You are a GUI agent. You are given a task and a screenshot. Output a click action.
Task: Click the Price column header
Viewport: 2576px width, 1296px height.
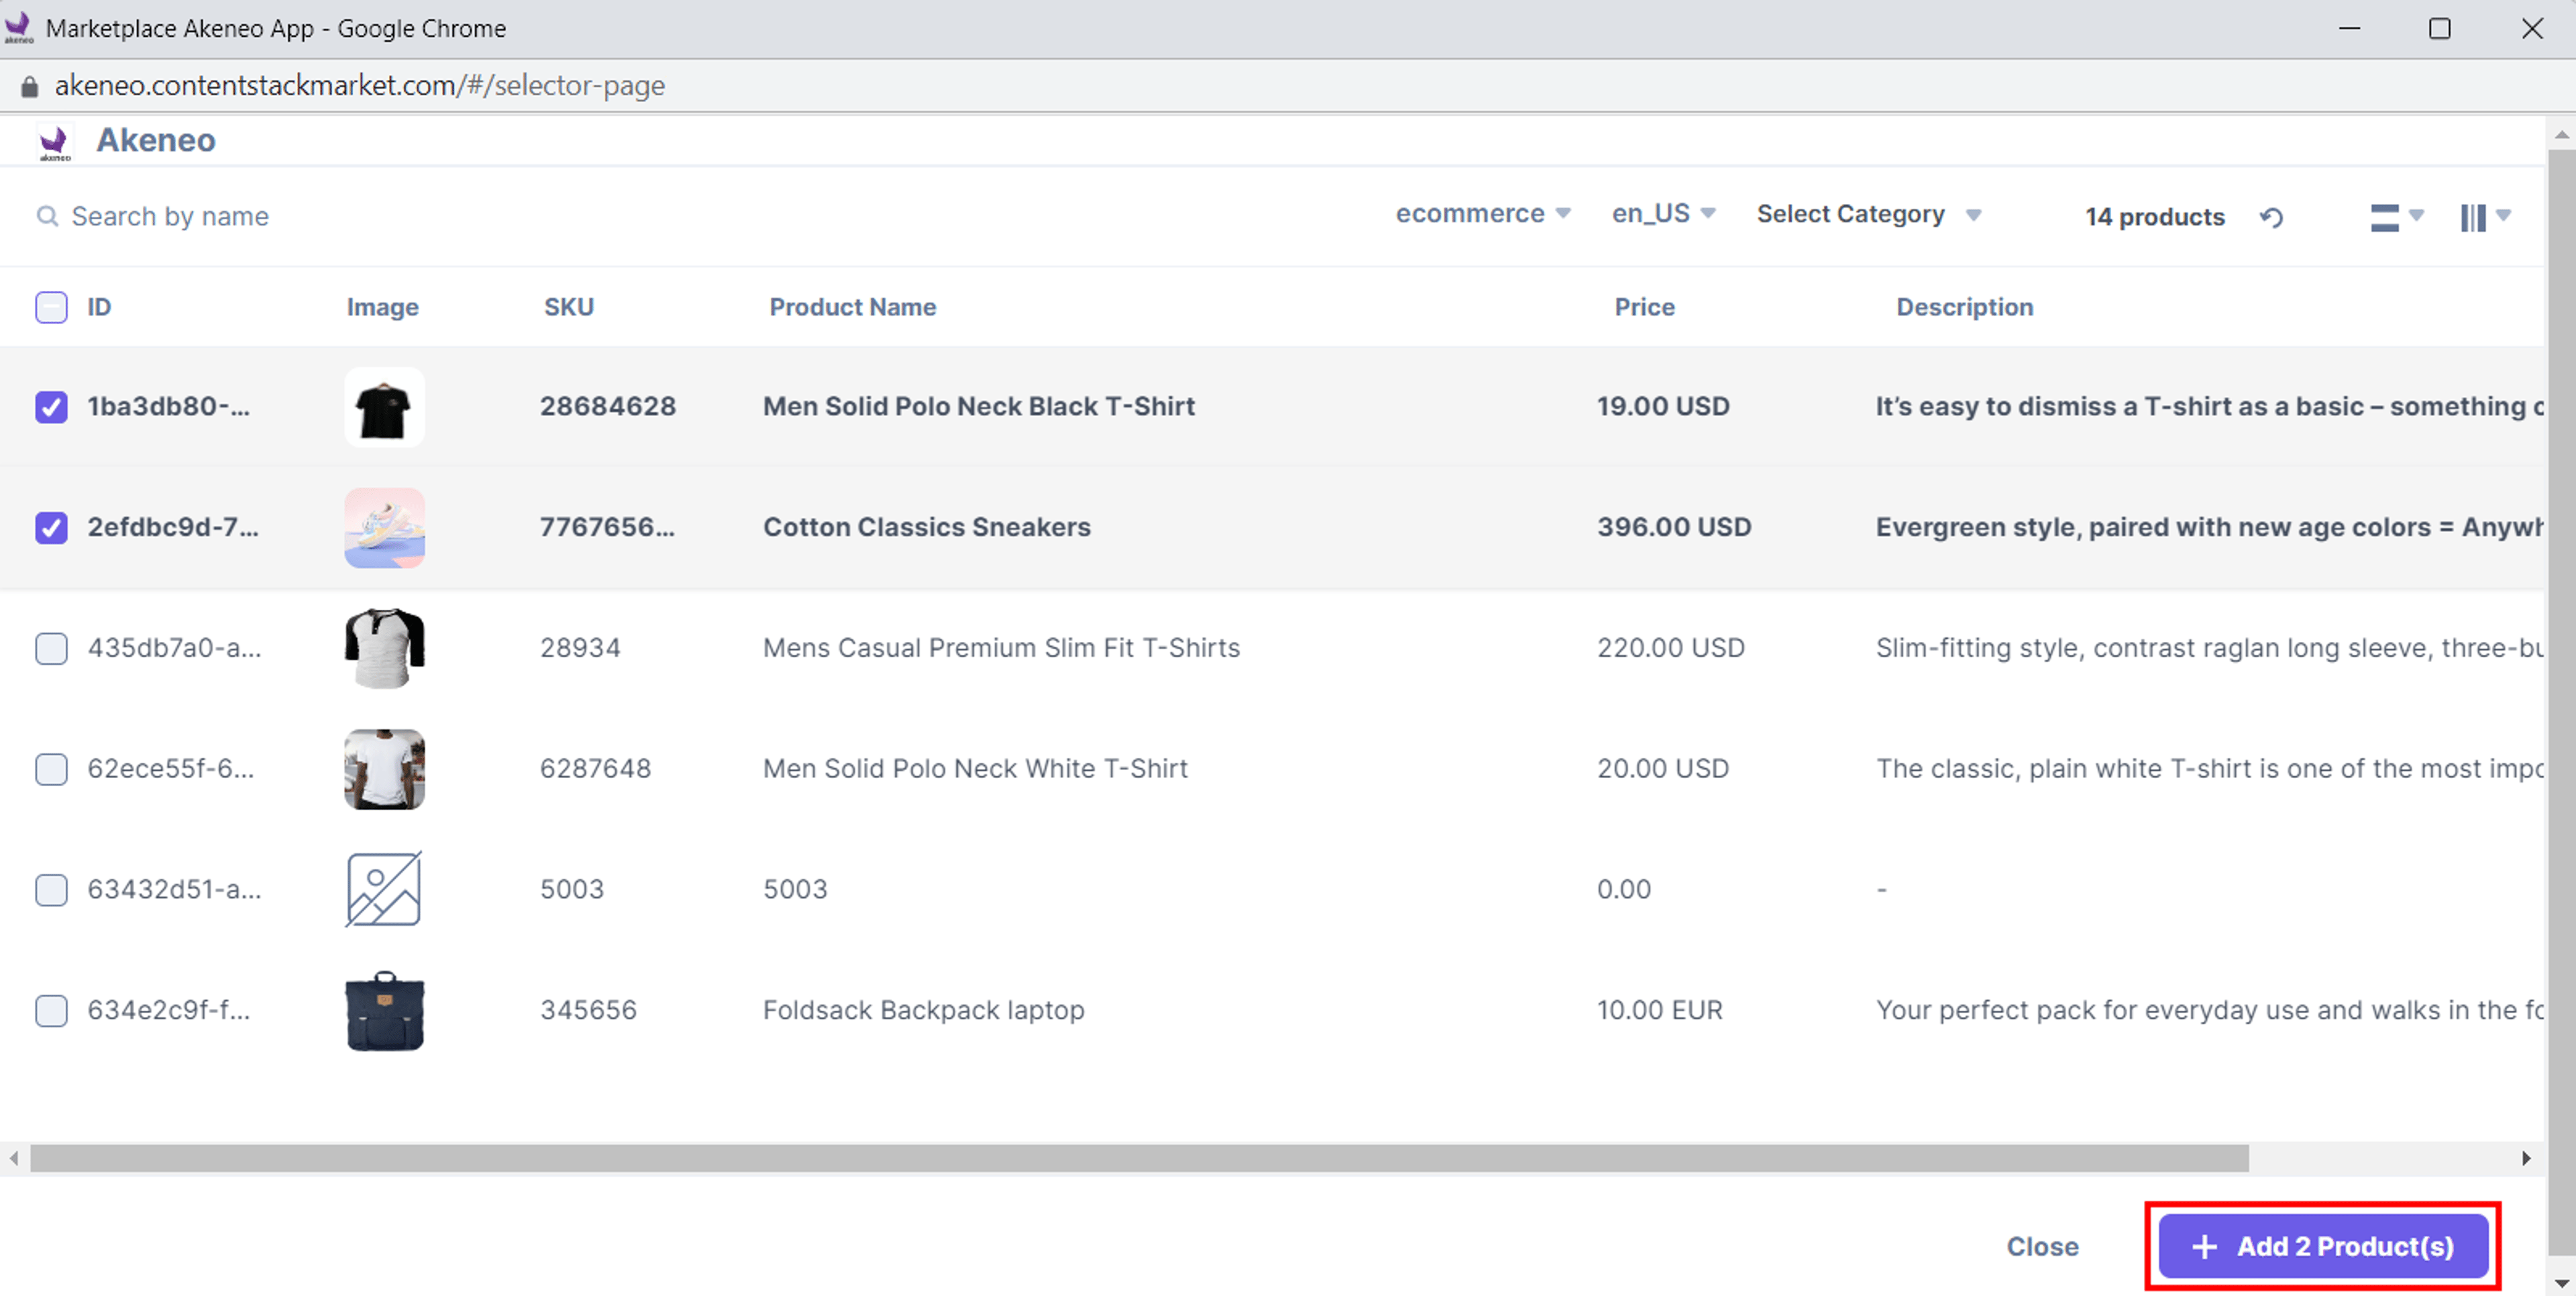(1644, 307)
